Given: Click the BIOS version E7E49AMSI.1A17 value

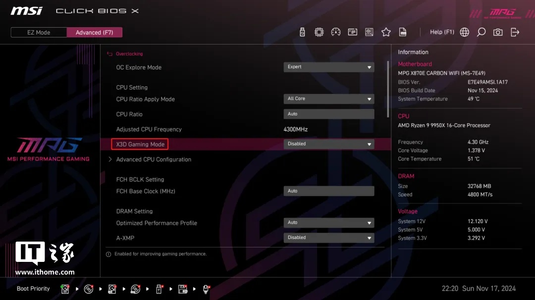Looking at the screenshot, I should 487,82.
